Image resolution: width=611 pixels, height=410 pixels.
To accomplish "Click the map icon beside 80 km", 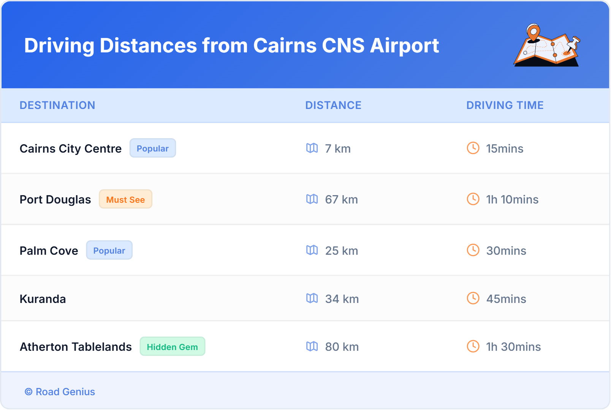I will (312, 346).
